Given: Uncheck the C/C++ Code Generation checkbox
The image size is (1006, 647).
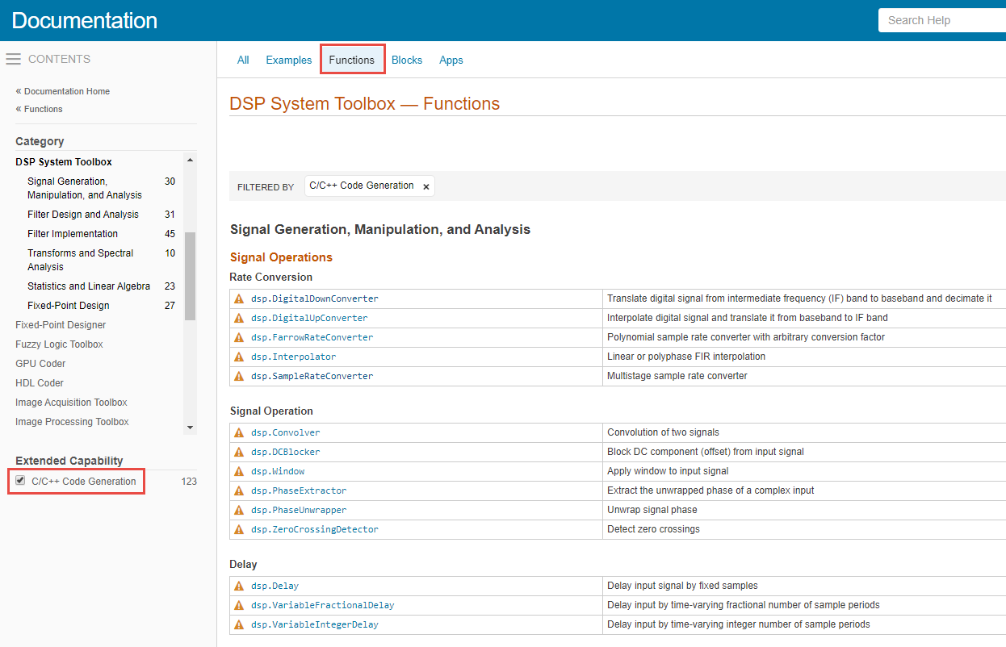Looking at the screenshot, I should 19,480.
